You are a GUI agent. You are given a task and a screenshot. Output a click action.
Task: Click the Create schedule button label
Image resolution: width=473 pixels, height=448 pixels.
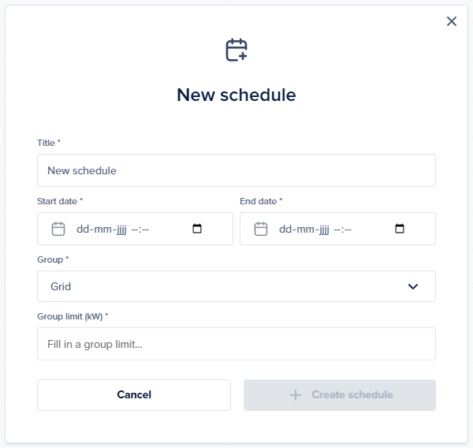352,395
